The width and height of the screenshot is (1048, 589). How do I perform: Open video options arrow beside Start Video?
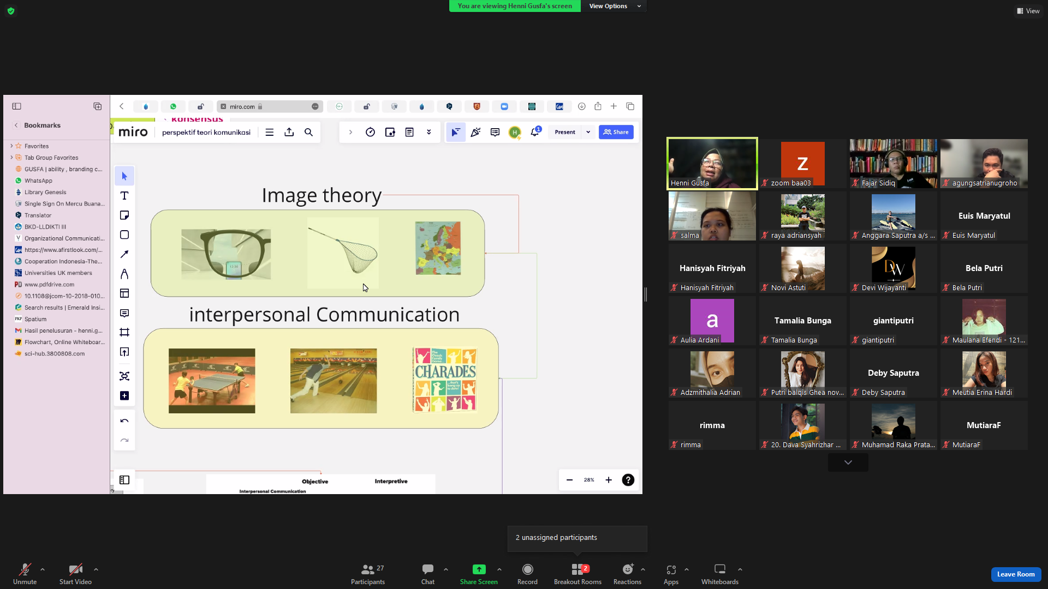coord(96,569)
